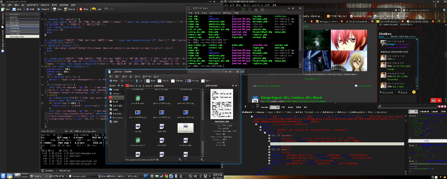Toggle Split view in Dolphin's toolbar

tap(206, 81)
